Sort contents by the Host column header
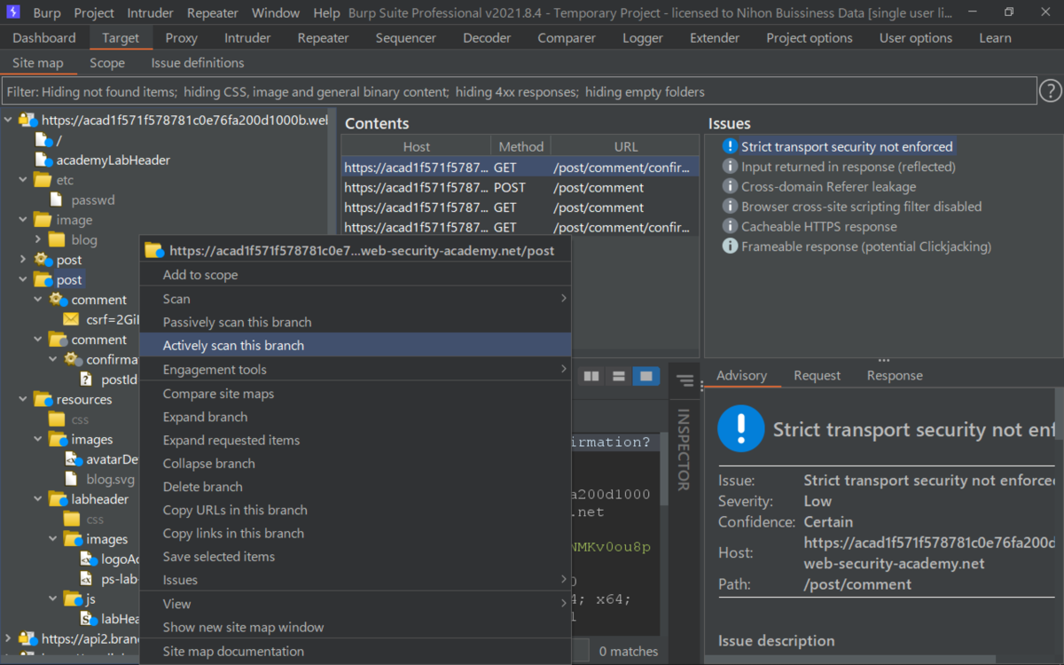This screenshot has height=665, width=1064. (x=416, y=146)
